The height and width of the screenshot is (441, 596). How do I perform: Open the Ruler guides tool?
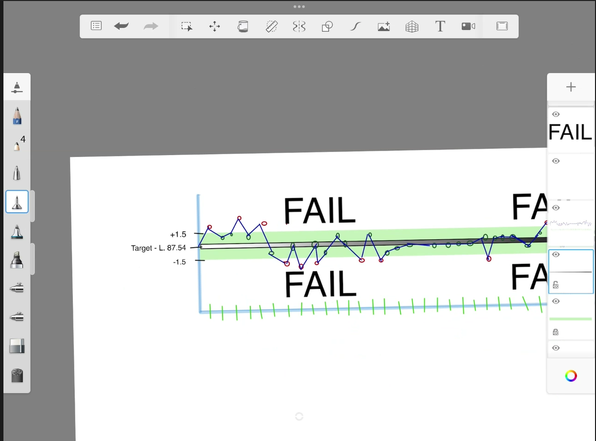(x=272, y=27)
